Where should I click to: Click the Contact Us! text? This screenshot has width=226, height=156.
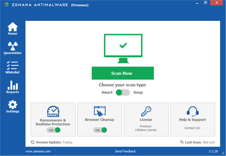pos(192,128)
